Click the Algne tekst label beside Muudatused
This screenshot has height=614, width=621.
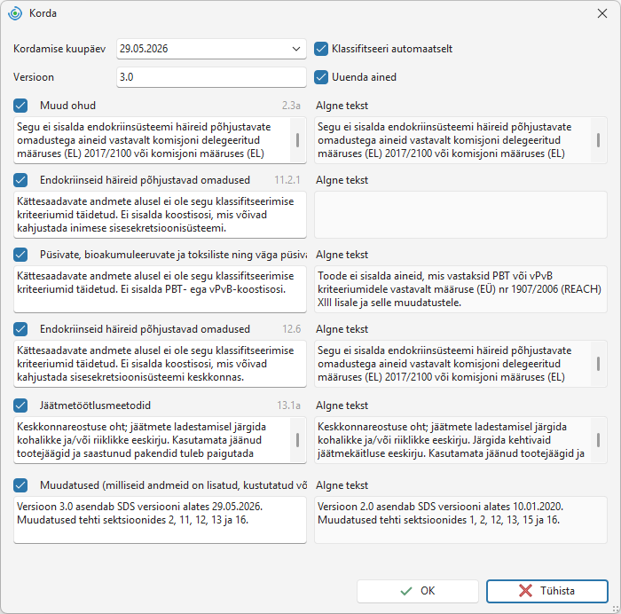(342, 484)
